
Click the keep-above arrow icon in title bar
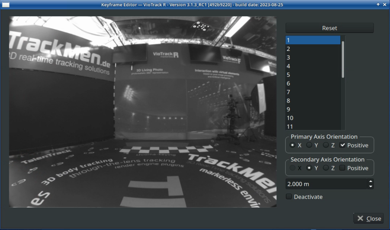coord(378,5)
